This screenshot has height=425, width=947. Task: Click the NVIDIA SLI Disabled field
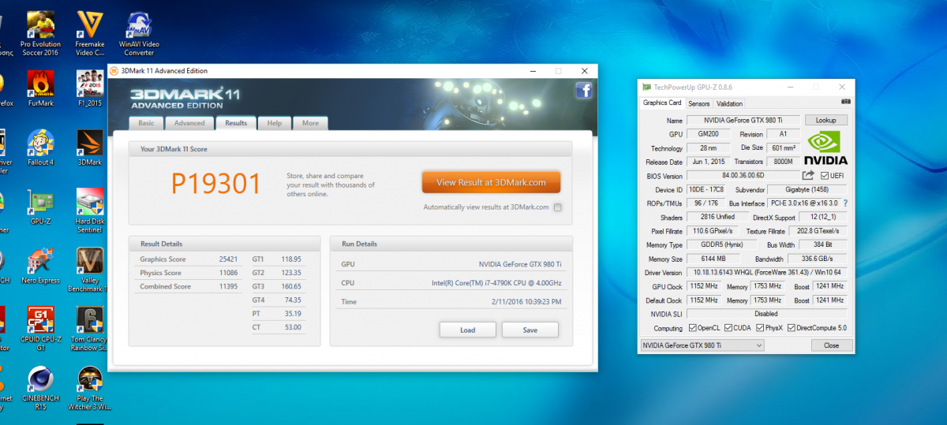point(766,313)
